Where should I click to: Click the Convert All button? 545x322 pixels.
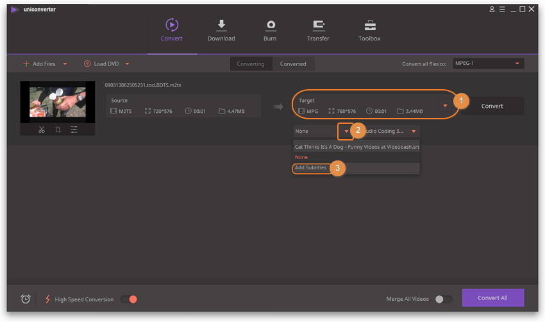(x=492, y=298)
